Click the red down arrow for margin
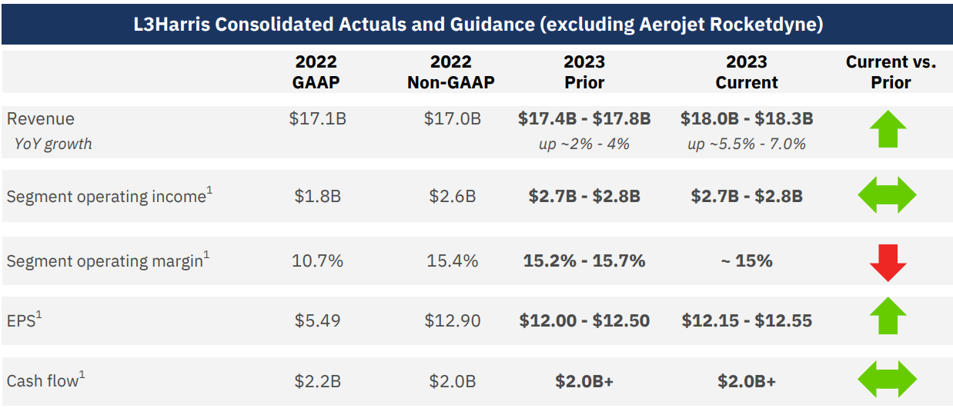Image resolution: width=953 pixels, height=408 pixels. [x=888, y=262]
